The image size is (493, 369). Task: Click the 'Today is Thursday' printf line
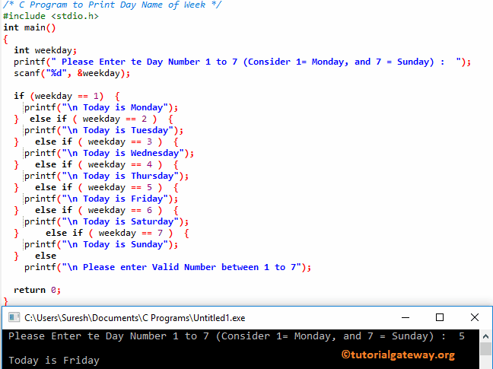tap(107, 176)
